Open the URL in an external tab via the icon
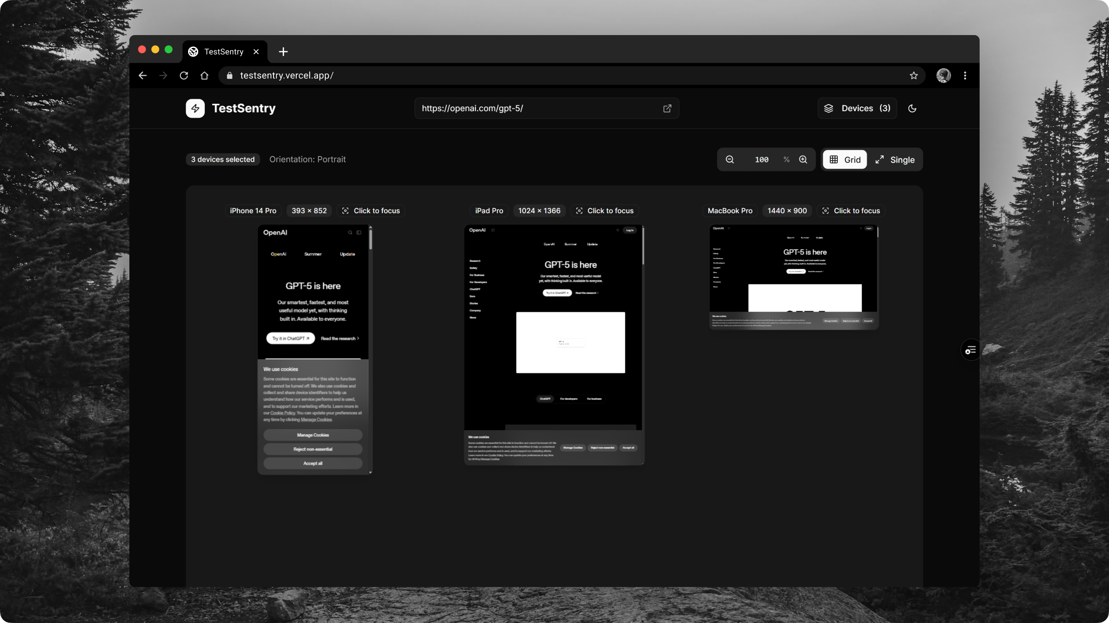 pos(667,108)
